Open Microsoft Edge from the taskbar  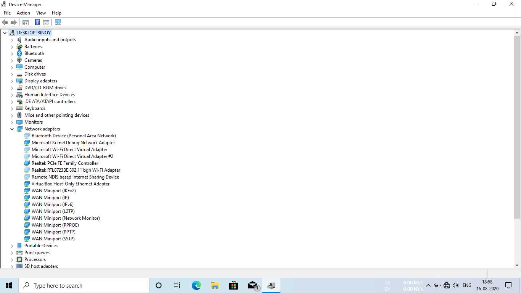coord(196,285)
